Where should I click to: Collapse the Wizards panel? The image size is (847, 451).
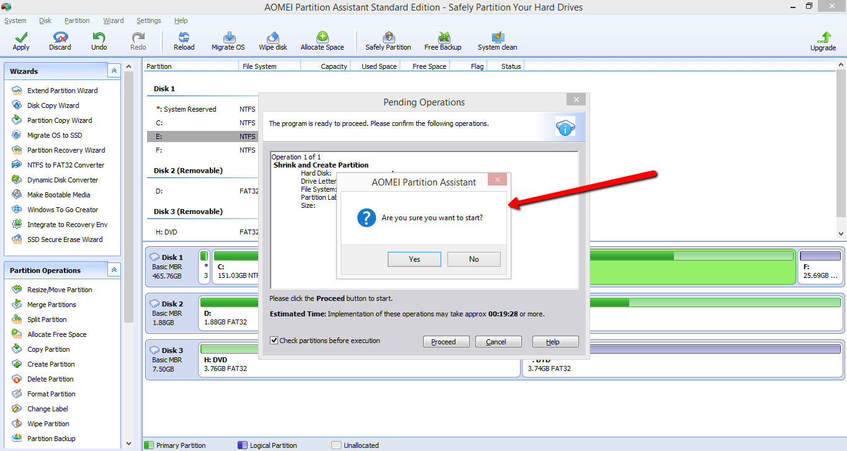coord(114,71)
